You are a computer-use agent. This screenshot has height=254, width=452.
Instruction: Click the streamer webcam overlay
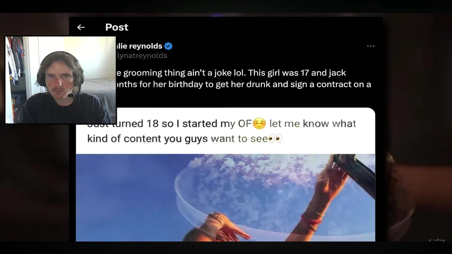point(61,80)
